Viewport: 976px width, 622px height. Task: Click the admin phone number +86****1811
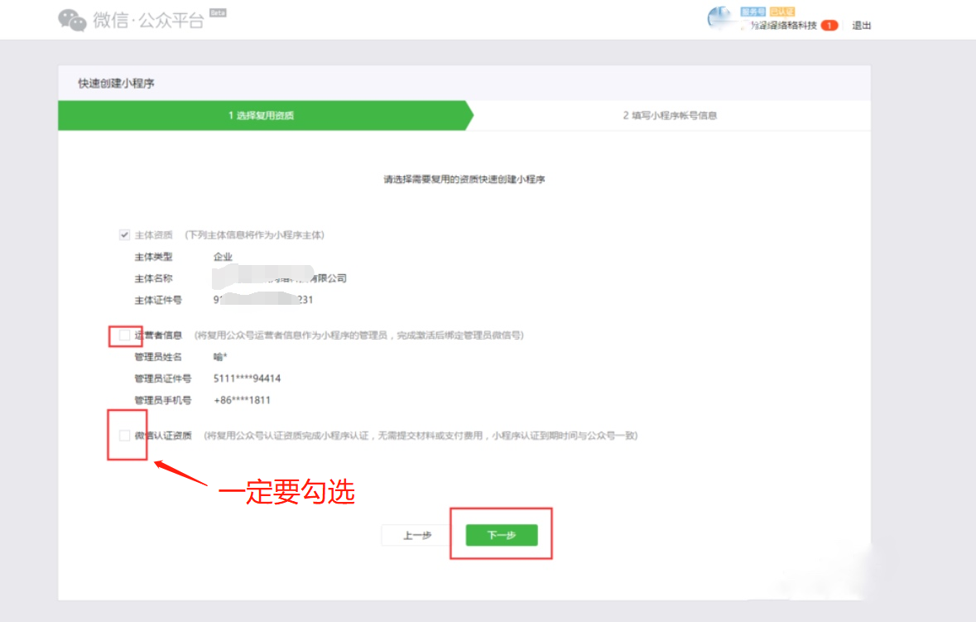243,400
